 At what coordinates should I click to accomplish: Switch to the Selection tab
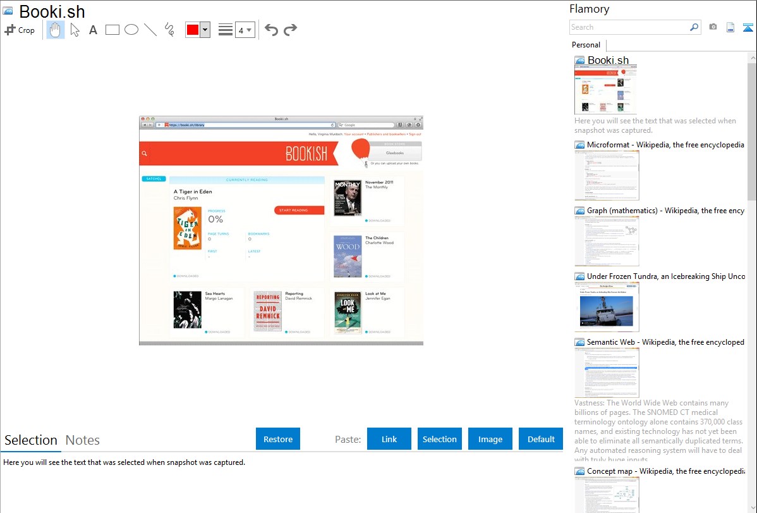point(31,440)
